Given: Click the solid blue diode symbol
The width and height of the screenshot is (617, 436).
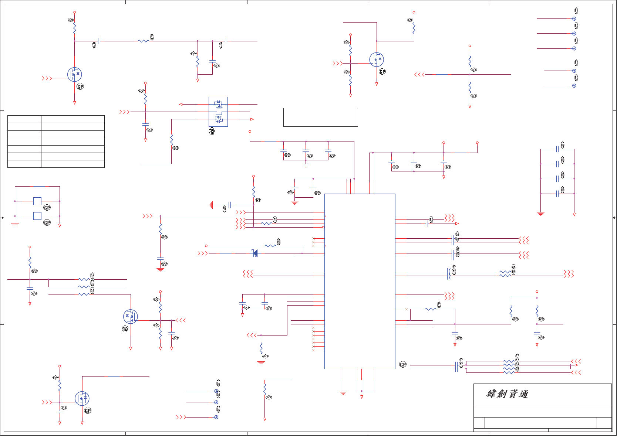Looking at the screenshot, I should coord(255,253).
